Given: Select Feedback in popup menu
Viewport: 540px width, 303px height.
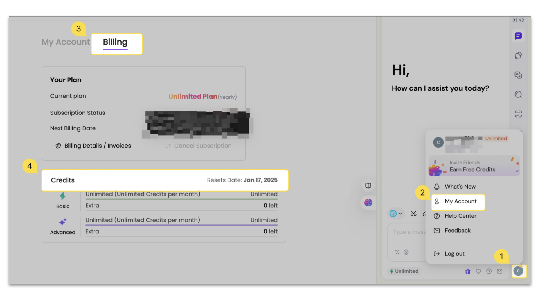Looking at the screenshot, I should tap(458, 231).
